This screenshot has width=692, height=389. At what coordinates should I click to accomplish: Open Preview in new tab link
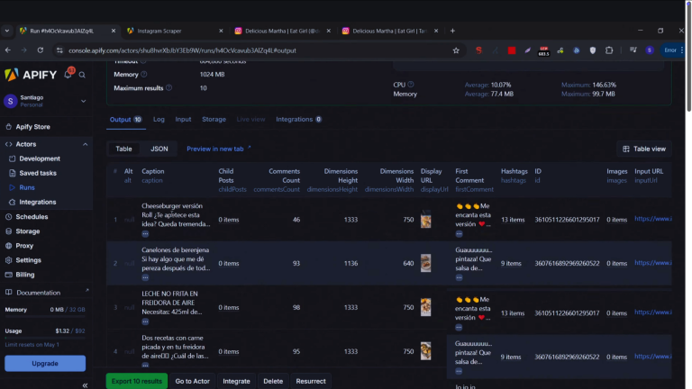[x=218, y=149]
